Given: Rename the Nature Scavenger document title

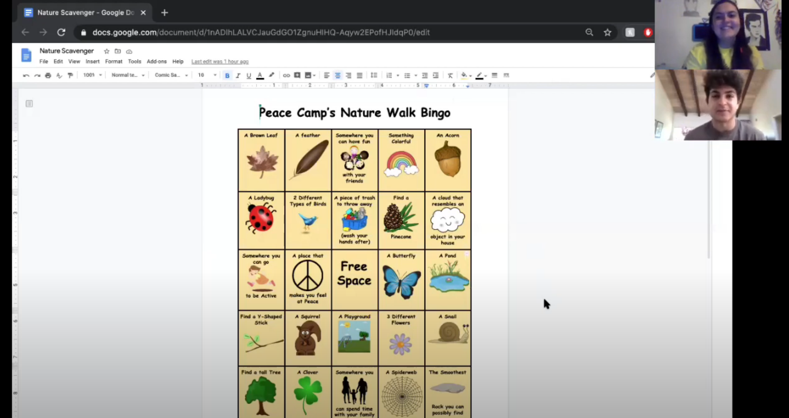Looking at the screenshot, I should (67, 51).
